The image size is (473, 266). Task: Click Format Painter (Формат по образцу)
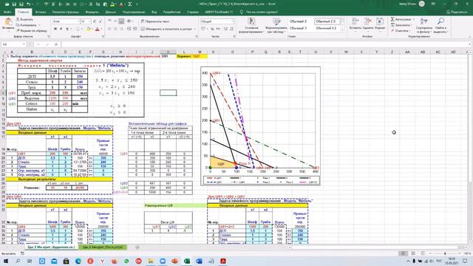pyautogui.click(x=32, y=30)
